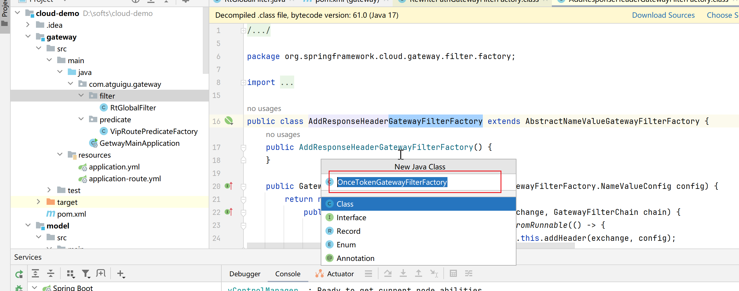Image resolution: width=739 pixels, height=291 pixels.
Task: Click implements gutter marker on line 22
Action: (229, 212)
